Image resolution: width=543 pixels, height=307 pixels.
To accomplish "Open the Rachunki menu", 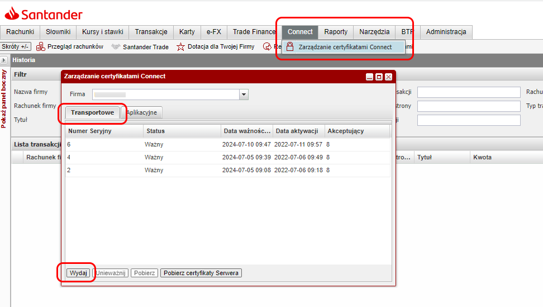I will click(x=20, y=32).
